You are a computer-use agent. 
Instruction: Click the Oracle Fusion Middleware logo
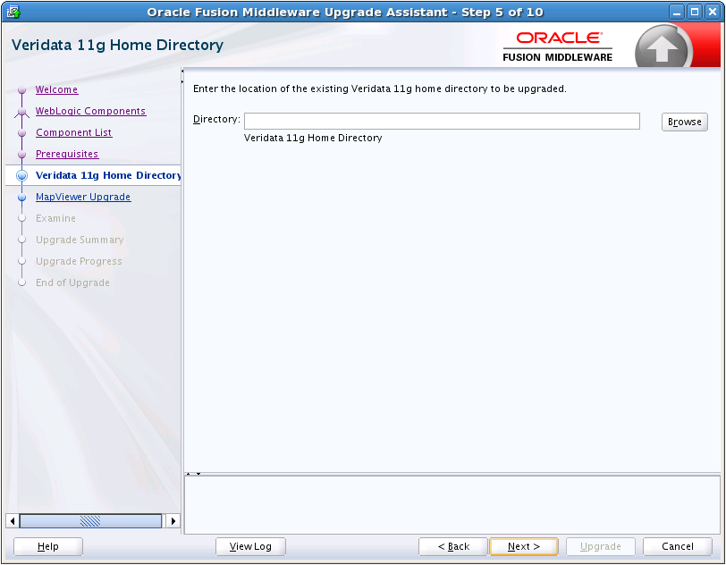pos(558,46)
